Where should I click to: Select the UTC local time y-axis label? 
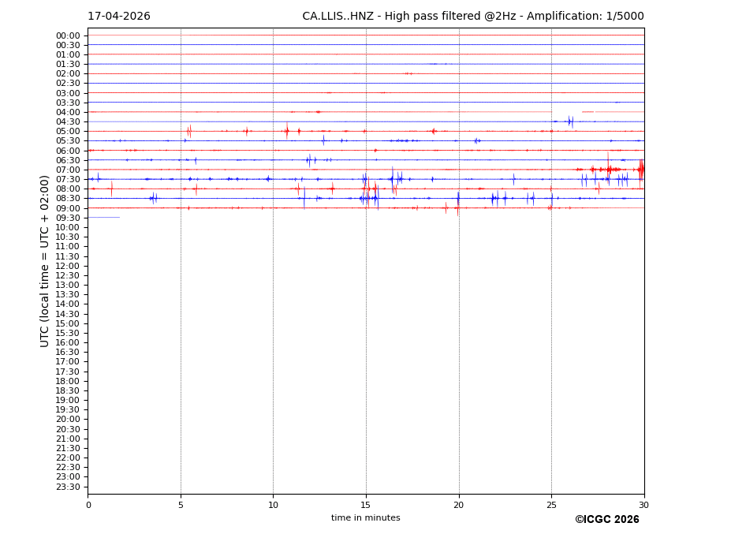coord(45,261)
